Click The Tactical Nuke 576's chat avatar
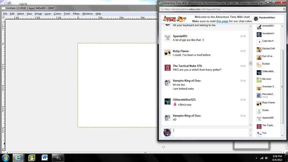Image resolution: width=288 pixels, height=162 pixels. tap(167, 68)
